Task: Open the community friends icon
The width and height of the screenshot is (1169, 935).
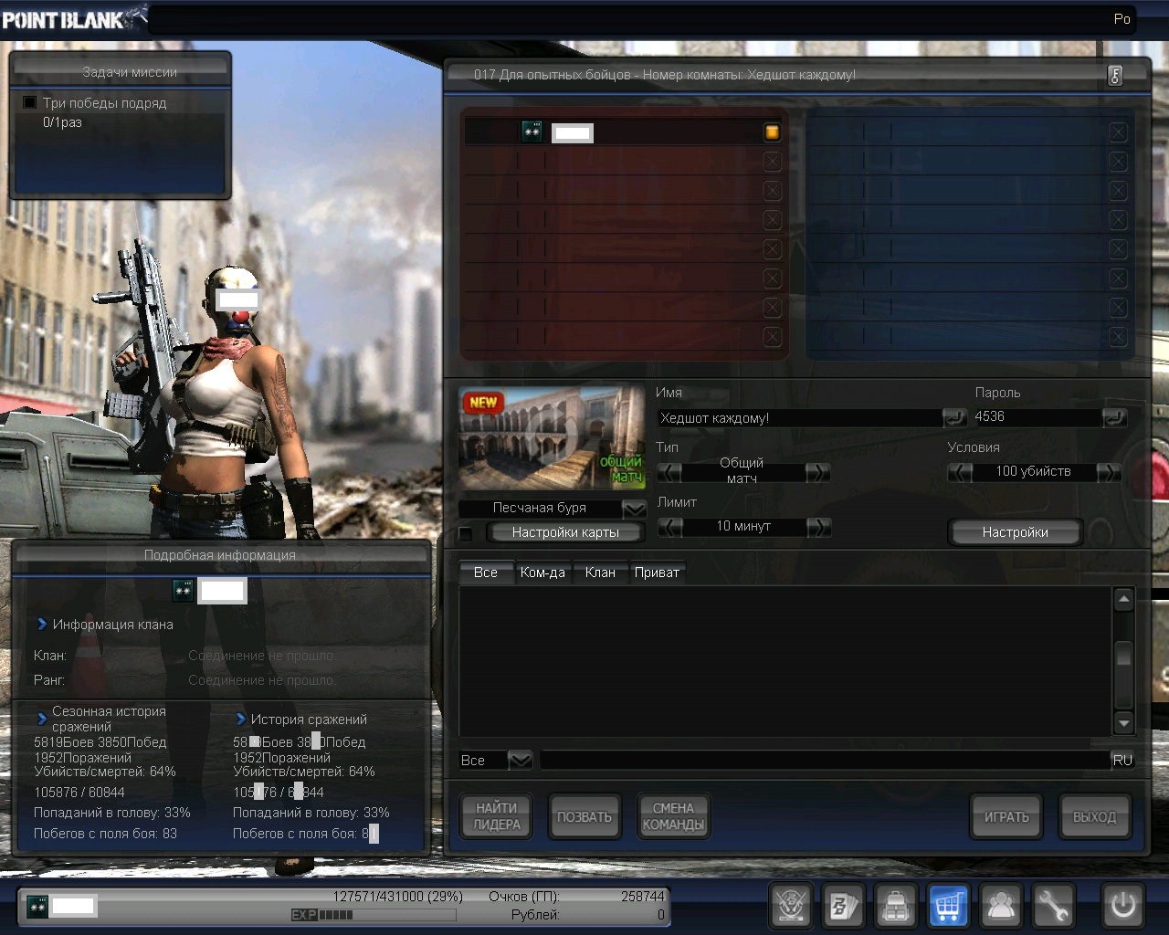Action: [1001, 907]
